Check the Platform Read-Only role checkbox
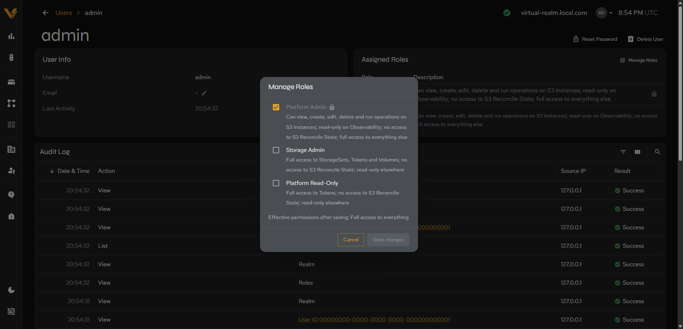 (x=276, y=183)
